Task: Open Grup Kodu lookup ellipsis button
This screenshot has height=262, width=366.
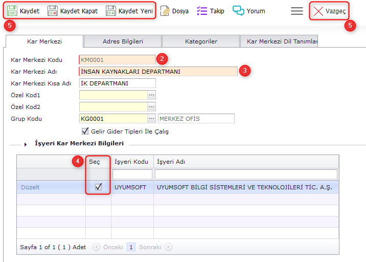Action: tap(151, 119)
